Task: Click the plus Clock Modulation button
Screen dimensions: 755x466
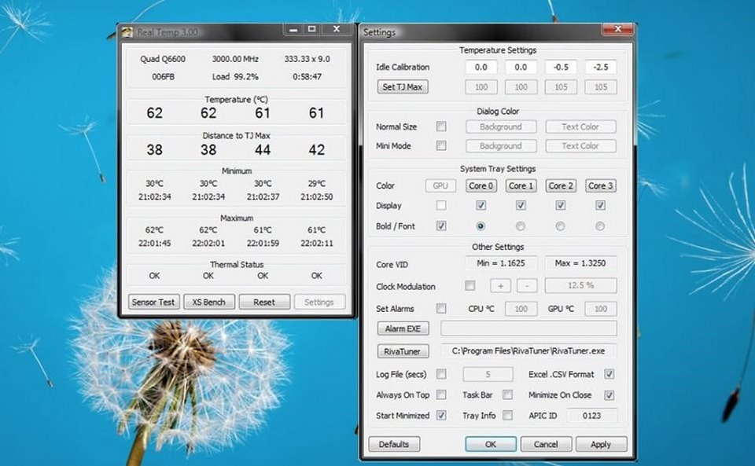Action: pyautogui.click(x=502, y=286)
